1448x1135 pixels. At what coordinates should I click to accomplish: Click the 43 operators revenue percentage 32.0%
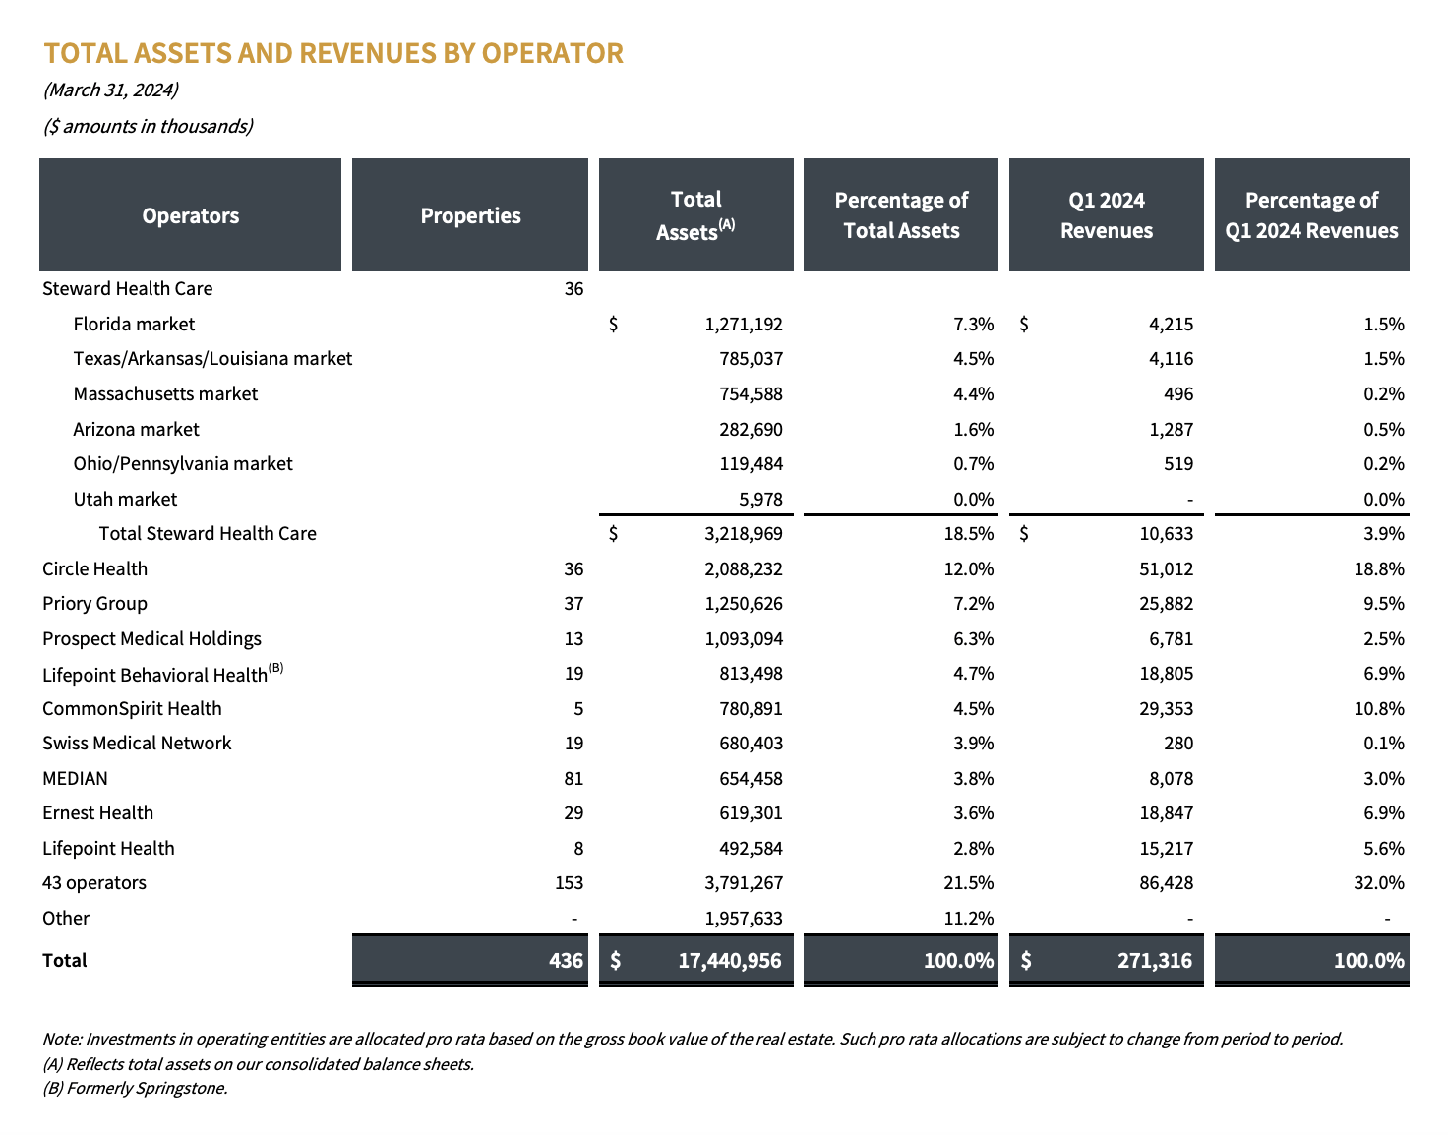click(1380, 883)
